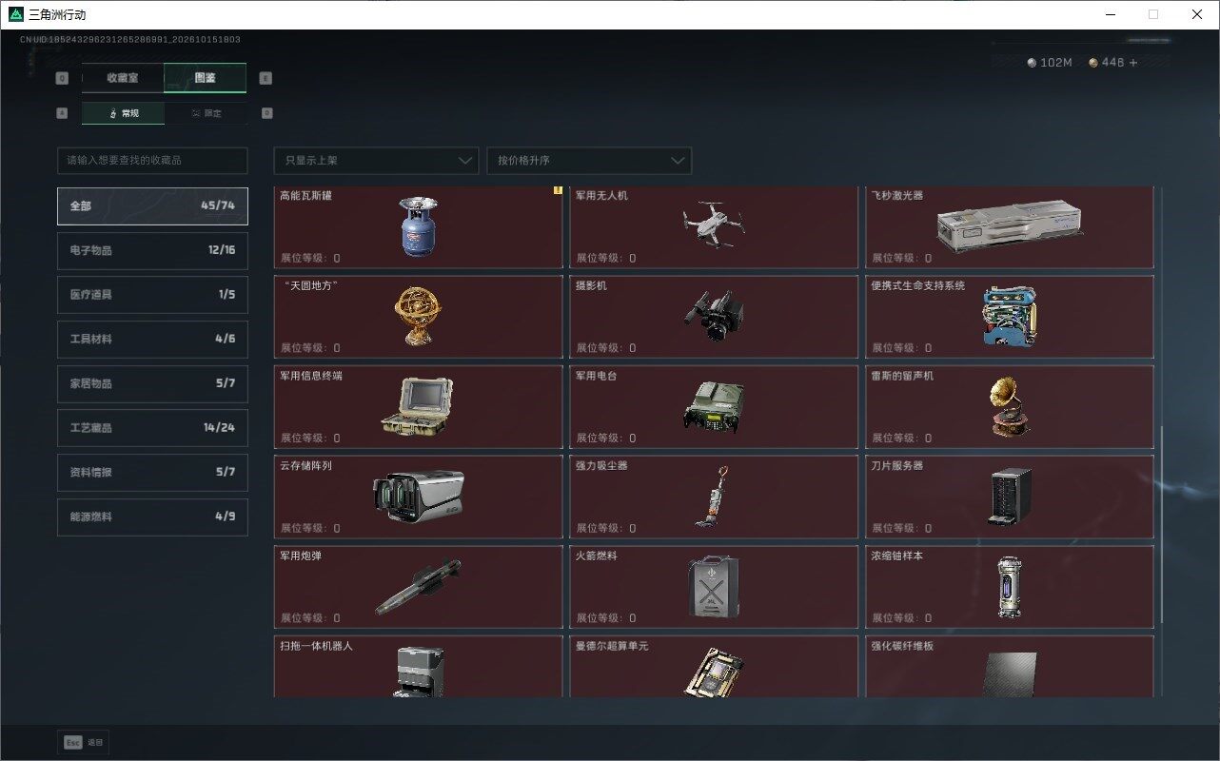
Task: Select the 工具材料 category
Action: (x=152, y=340)
